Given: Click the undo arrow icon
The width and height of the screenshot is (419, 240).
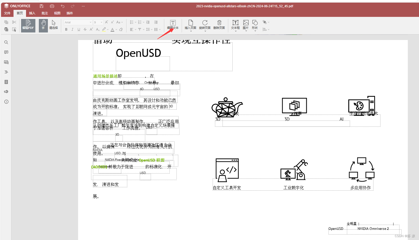Looking at the screenshot, I should click(x=62, y=6).
